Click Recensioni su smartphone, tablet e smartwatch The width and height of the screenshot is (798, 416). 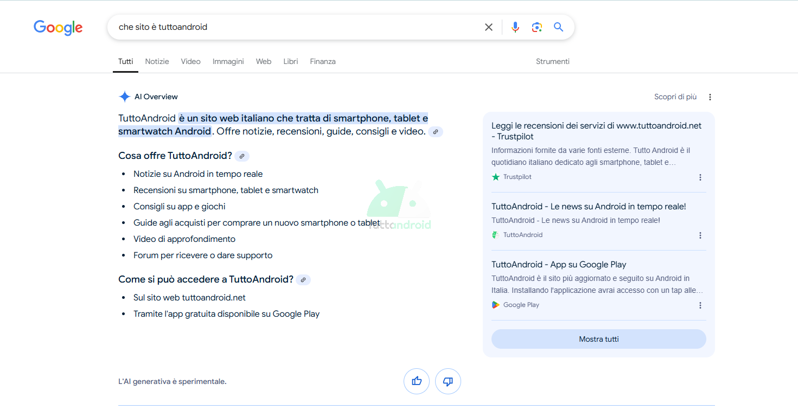click(x=226, y=190)
